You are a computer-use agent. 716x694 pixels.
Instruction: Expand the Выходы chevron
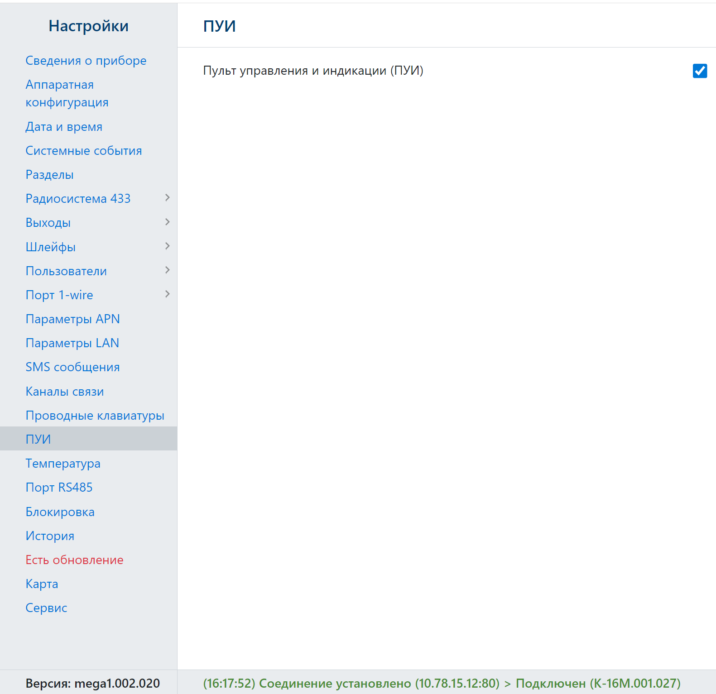[167, 222]
